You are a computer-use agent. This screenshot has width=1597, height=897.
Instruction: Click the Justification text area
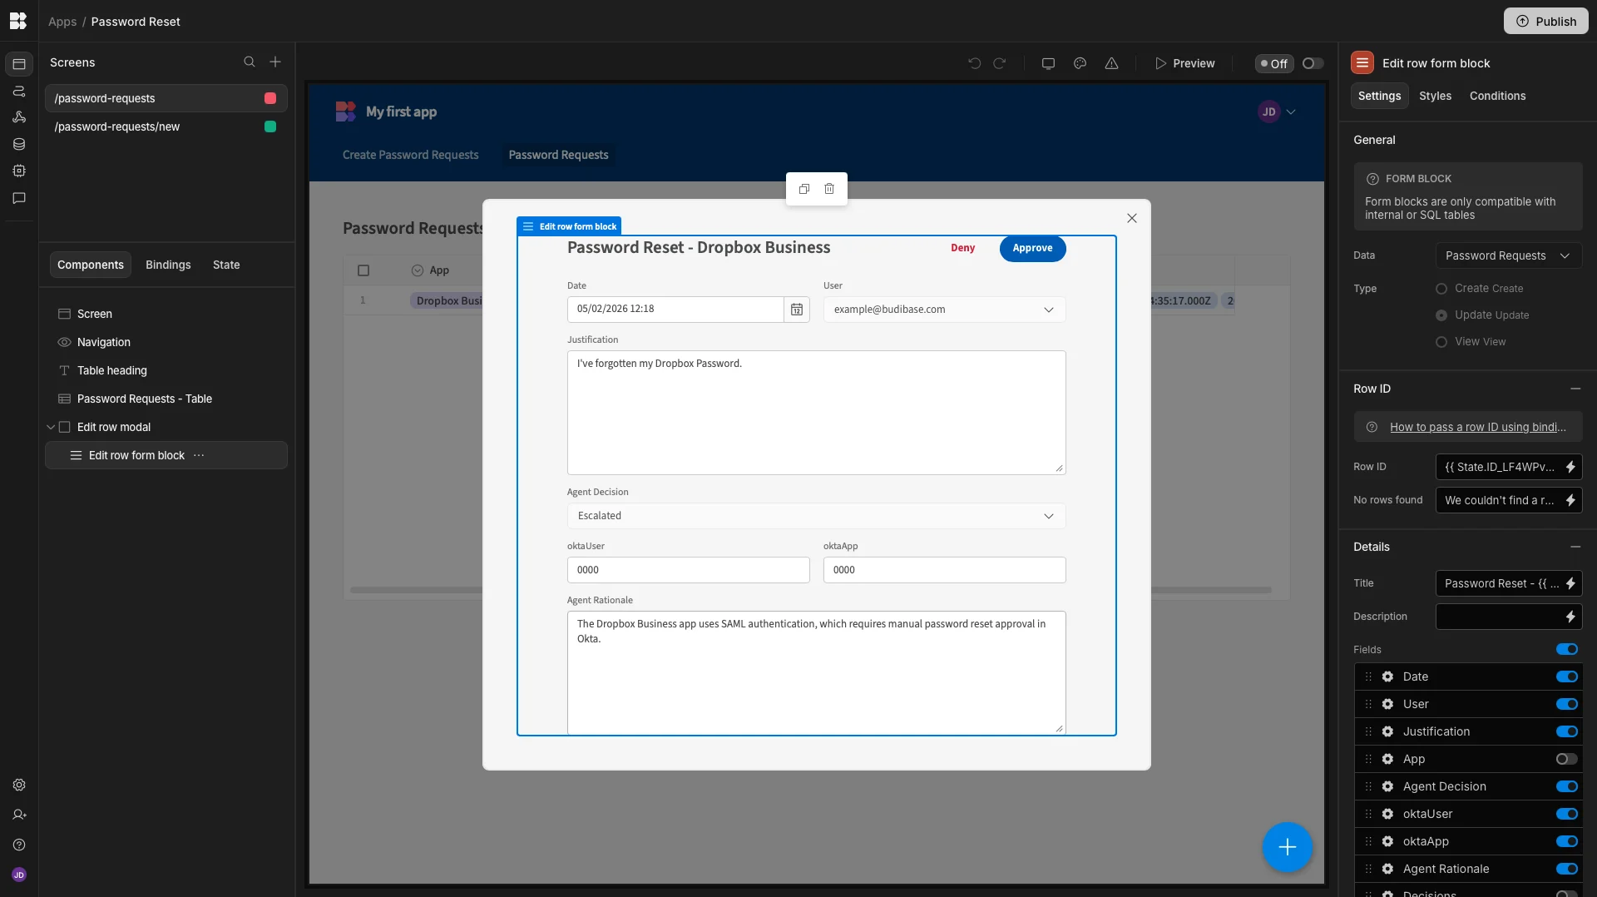point(816,413)
